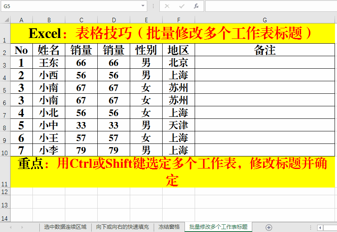Click column D cell 79 in 小李 row

114,150
